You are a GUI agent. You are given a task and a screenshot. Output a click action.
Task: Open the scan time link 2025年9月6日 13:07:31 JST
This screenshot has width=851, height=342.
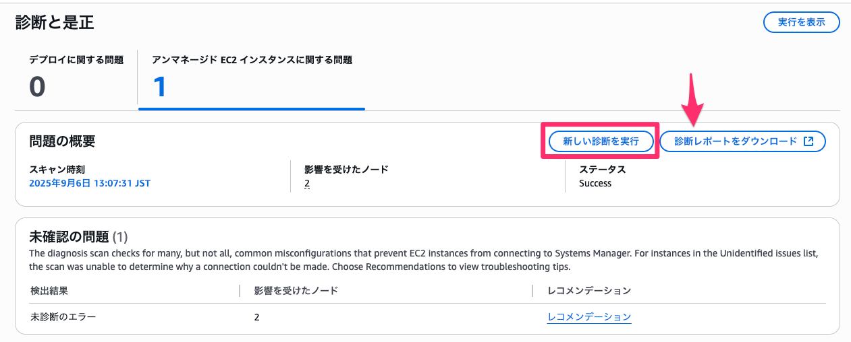90,183
